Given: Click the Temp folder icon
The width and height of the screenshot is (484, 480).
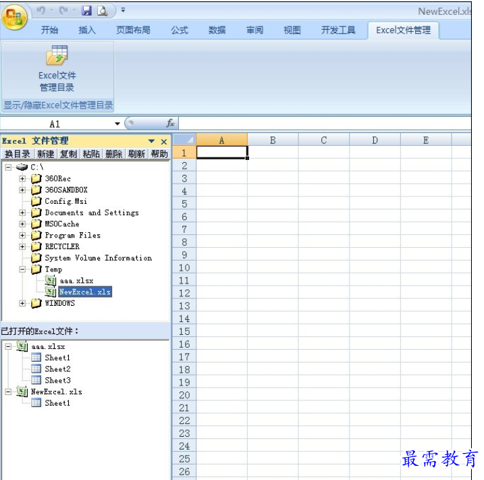Looking at the screenshot, I should pyautogui.click(x=36, y=269).
